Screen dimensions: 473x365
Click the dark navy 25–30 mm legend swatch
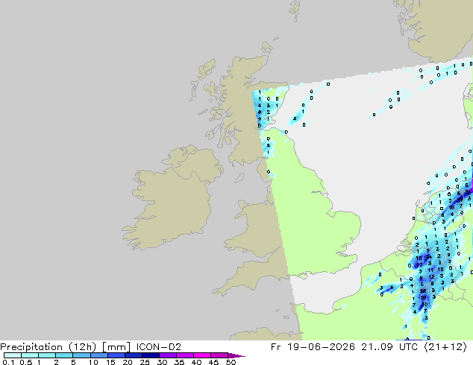[x=151, y=355]
